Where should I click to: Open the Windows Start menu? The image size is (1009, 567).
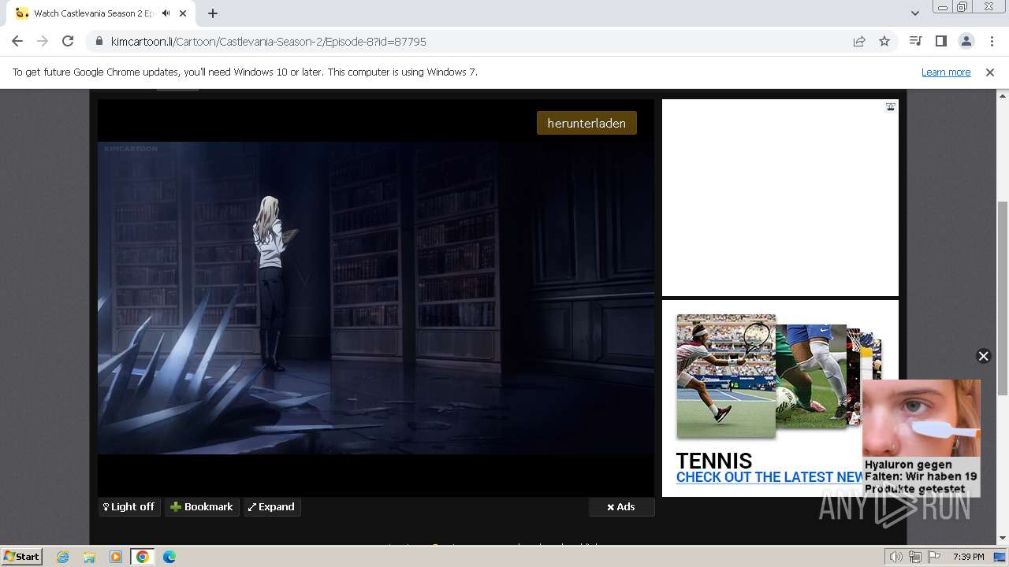21,557
